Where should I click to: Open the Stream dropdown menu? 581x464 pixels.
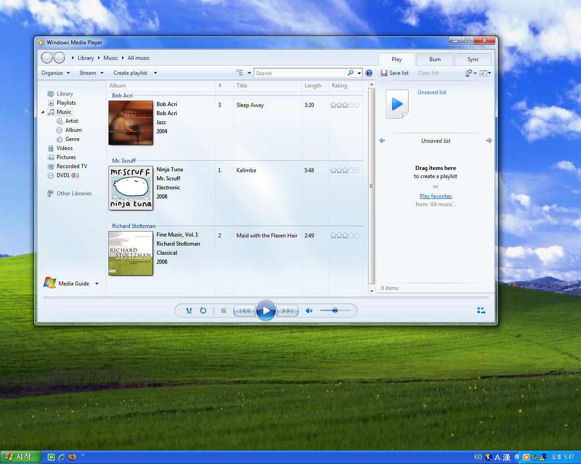tap(91, 73)
